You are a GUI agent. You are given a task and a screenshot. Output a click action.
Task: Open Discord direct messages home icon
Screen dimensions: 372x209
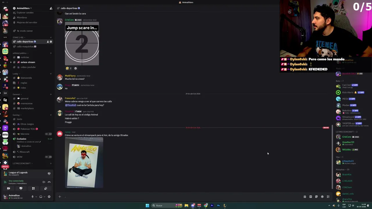coord(5,8)
